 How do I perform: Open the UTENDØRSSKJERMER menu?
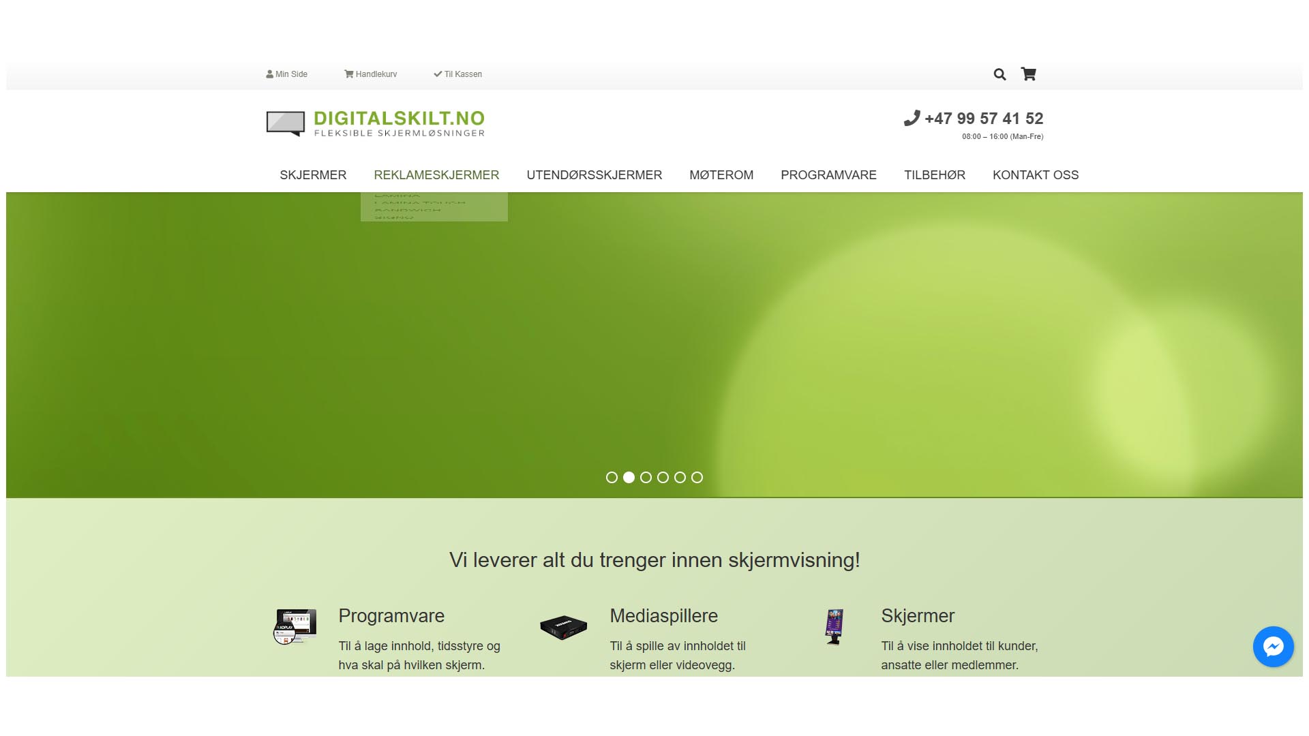[x=594, y=175]
